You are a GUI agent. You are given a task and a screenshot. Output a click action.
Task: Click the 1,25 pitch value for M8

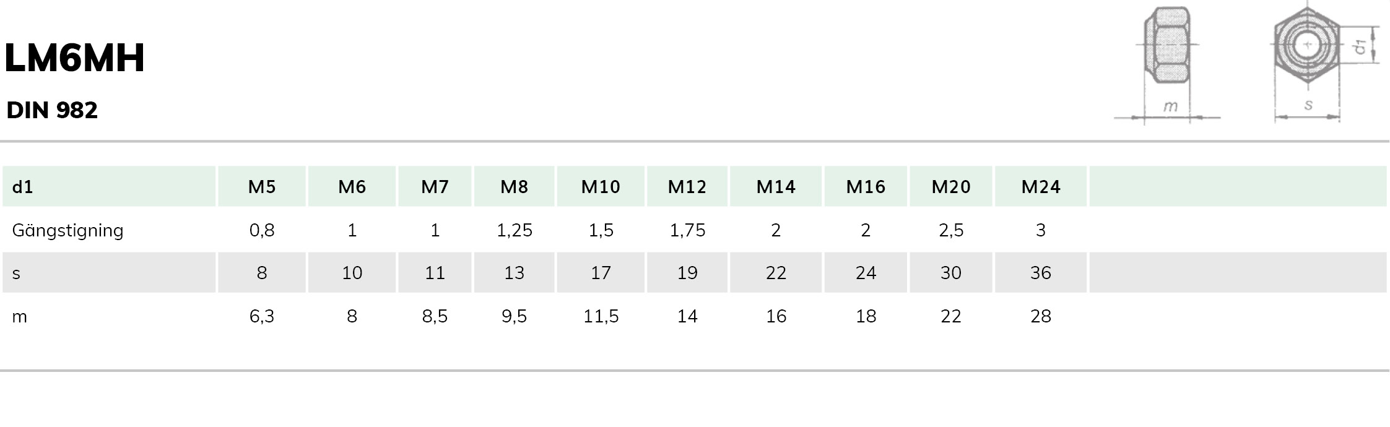[514, 230]
